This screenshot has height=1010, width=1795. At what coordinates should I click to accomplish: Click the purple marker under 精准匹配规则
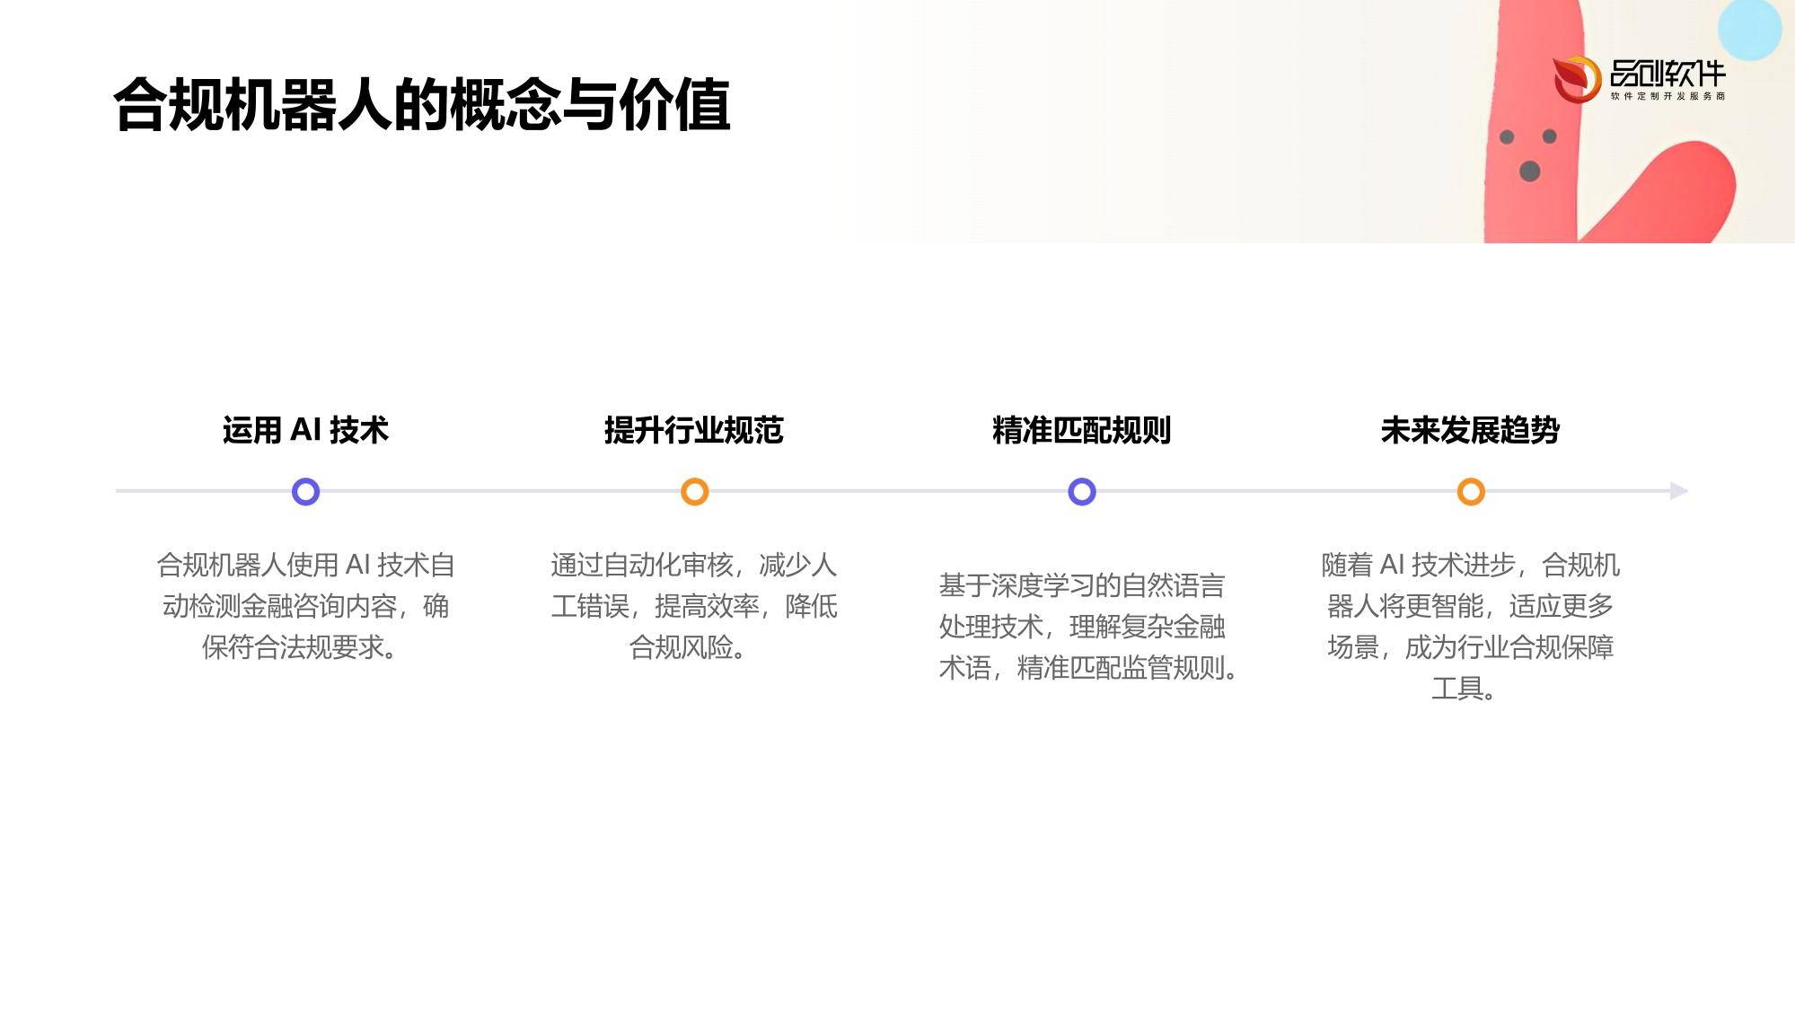(1082, 492)
